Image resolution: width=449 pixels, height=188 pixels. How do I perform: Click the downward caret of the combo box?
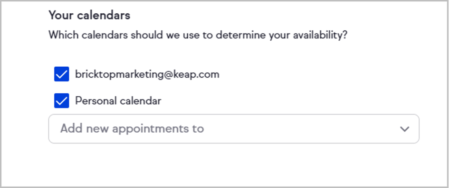coord(404,129)
